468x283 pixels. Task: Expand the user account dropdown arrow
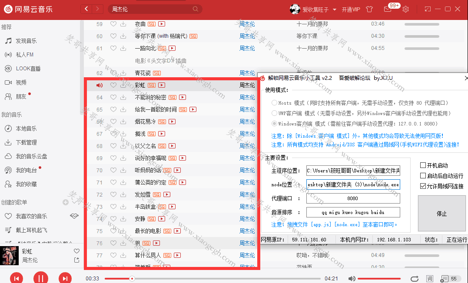(x=334, y=10)
